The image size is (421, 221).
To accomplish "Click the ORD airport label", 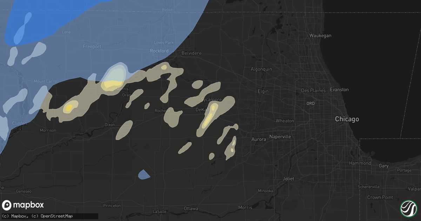I will click(310, 103).
